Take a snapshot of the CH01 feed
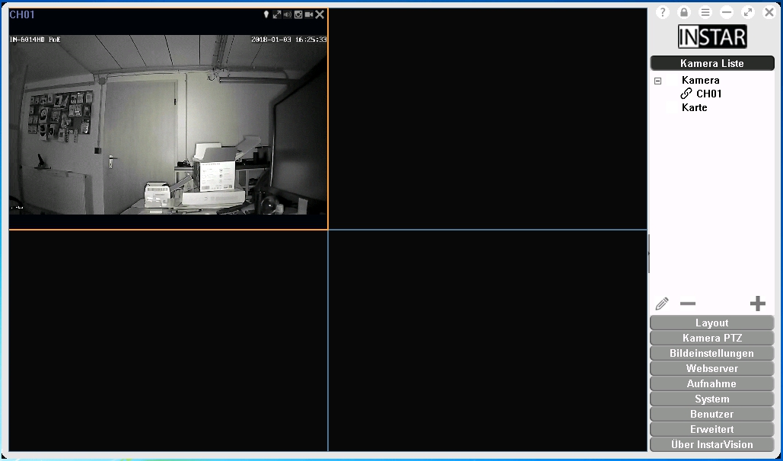Image resolution: width=783 pixels, height=461 pixels. 298,14
